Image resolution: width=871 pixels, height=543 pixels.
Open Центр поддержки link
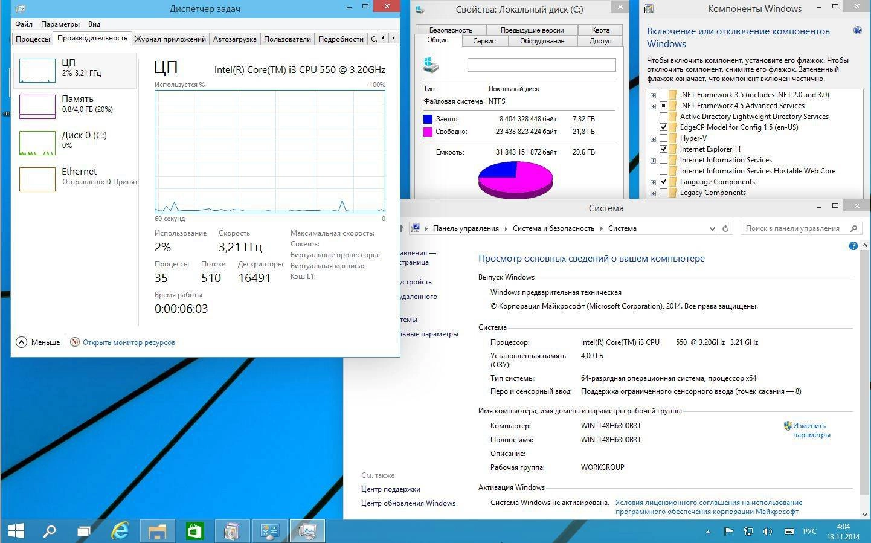click(390, 489)
